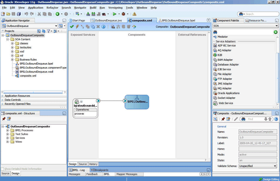Image resolution: width=280 pixels, height=181 pixels.
Task: Select BPELOutboundDequeue.componentType file
Action: 41,68
